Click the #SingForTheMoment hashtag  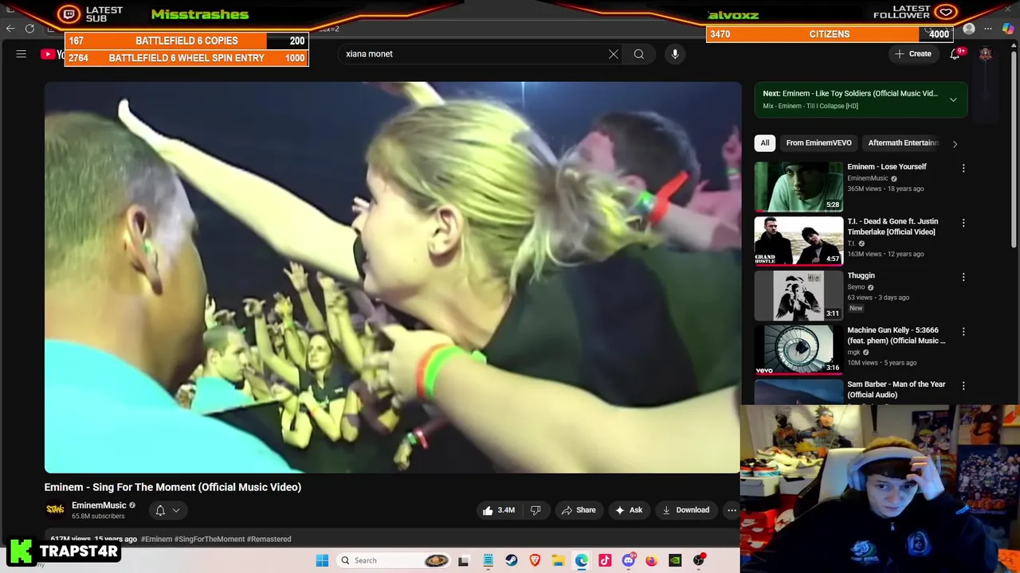click(210, 540)
